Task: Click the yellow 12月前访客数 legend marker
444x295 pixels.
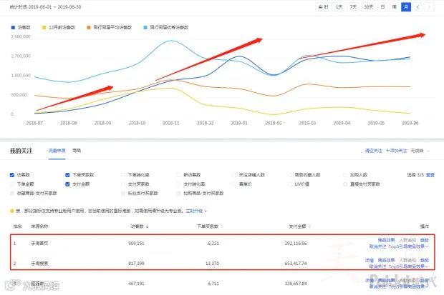Action: [44, 27]
